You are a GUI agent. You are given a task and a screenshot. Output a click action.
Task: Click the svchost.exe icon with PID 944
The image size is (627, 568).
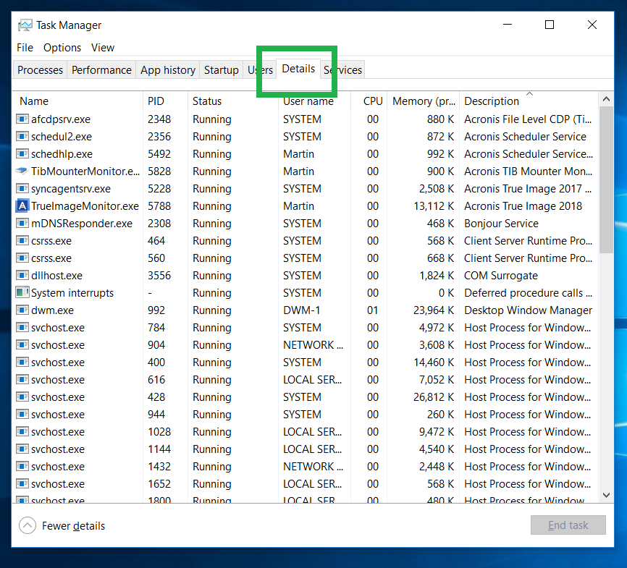22,414
